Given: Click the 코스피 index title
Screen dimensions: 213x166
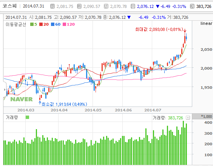Looking at the screenshot, I should (x=9, y=6).
